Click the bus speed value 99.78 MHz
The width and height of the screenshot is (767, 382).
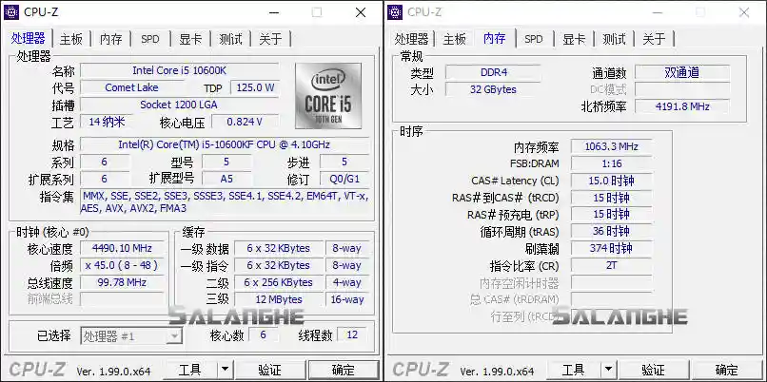(123, 282)
